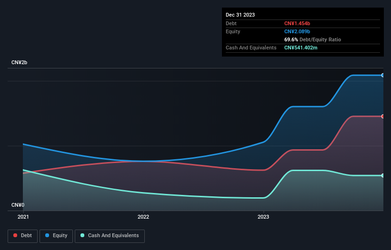Viewport: 391px width, 250px height.
Task: Select the red Debt endpoint marker
Action: tap(383, 116)
